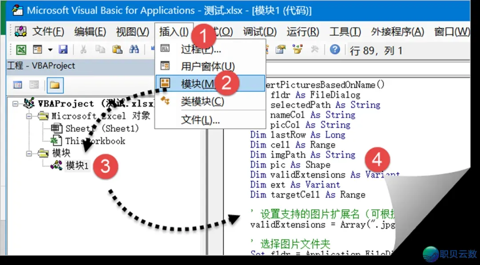Open the 运行(R) menu
The height and width of the screenshot is (265, 480).
[303, 31]
